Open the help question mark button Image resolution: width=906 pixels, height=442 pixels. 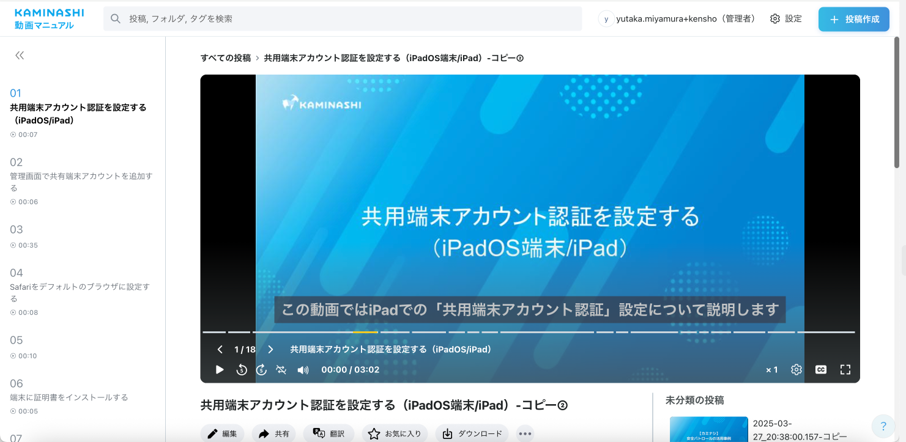(883, 426)
